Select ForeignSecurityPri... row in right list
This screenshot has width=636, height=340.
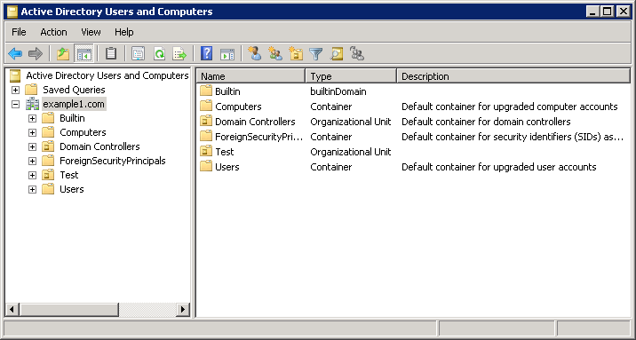414,137
